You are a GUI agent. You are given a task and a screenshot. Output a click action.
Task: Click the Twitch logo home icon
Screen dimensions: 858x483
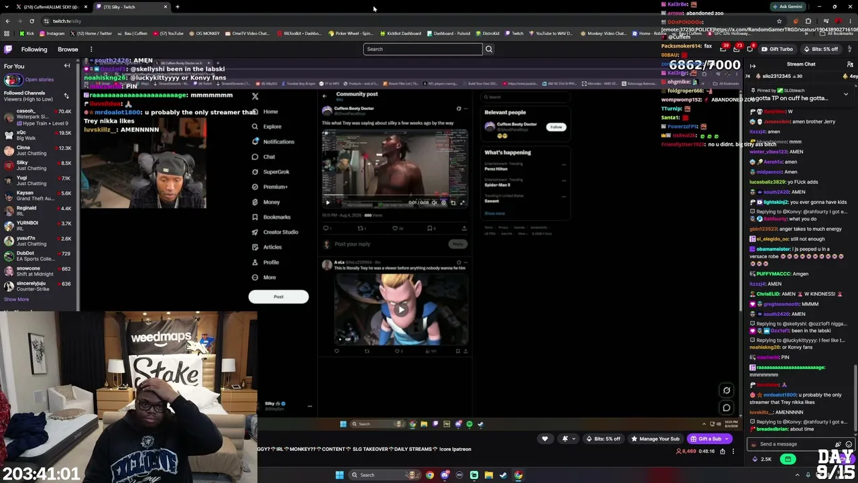(8, 49)
